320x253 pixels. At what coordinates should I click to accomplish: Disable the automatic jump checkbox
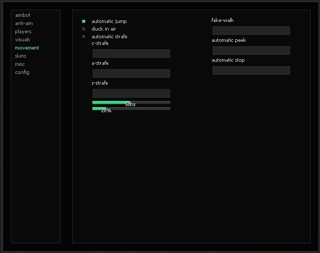point(84,21)
